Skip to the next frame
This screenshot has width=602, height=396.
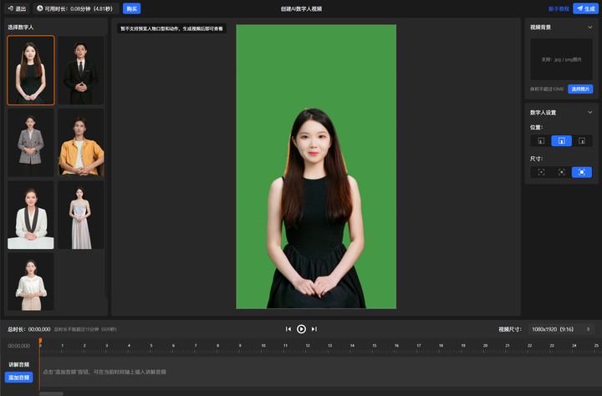point(314,329)
